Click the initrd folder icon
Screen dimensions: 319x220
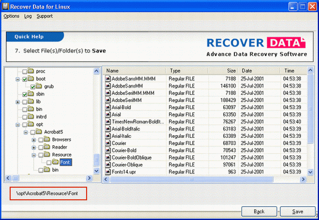point(31,117)
